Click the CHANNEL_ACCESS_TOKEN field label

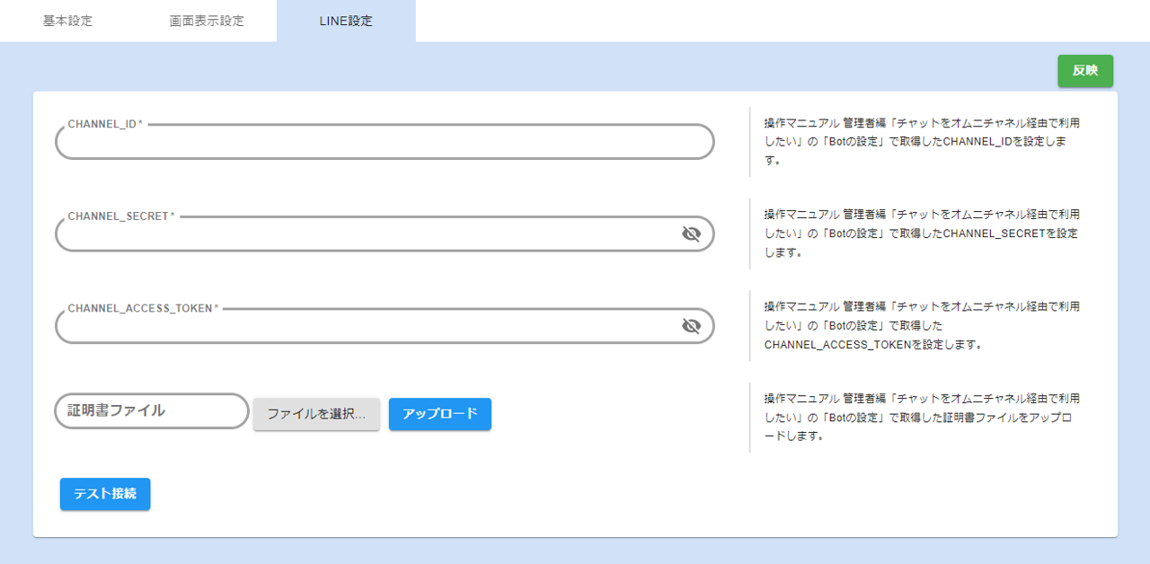click(x=143, y=308)
